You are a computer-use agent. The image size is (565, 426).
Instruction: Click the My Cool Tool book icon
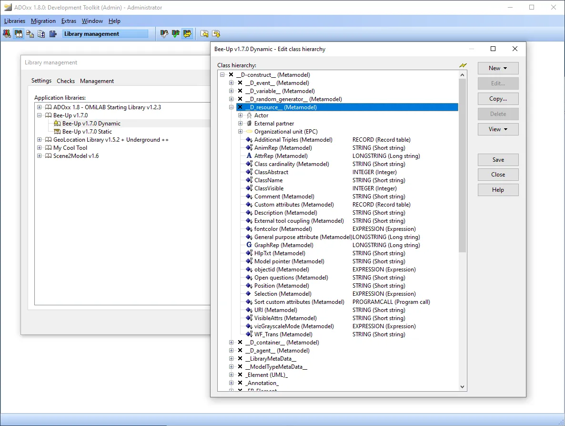point(48,148)
